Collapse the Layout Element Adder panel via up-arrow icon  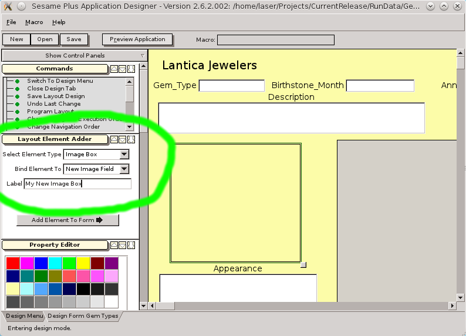(x=114, y=139)
